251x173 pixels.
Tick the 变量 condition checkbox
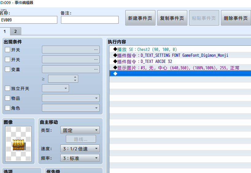click(8, 69)
